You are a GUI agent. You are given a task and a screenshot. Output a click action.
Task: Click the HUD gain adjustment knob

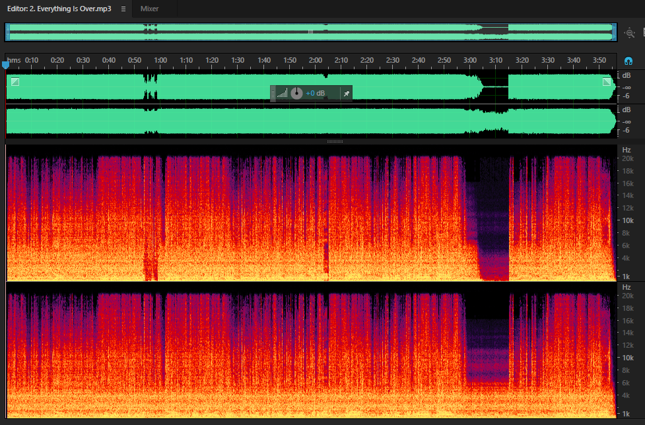pos(296,93)
